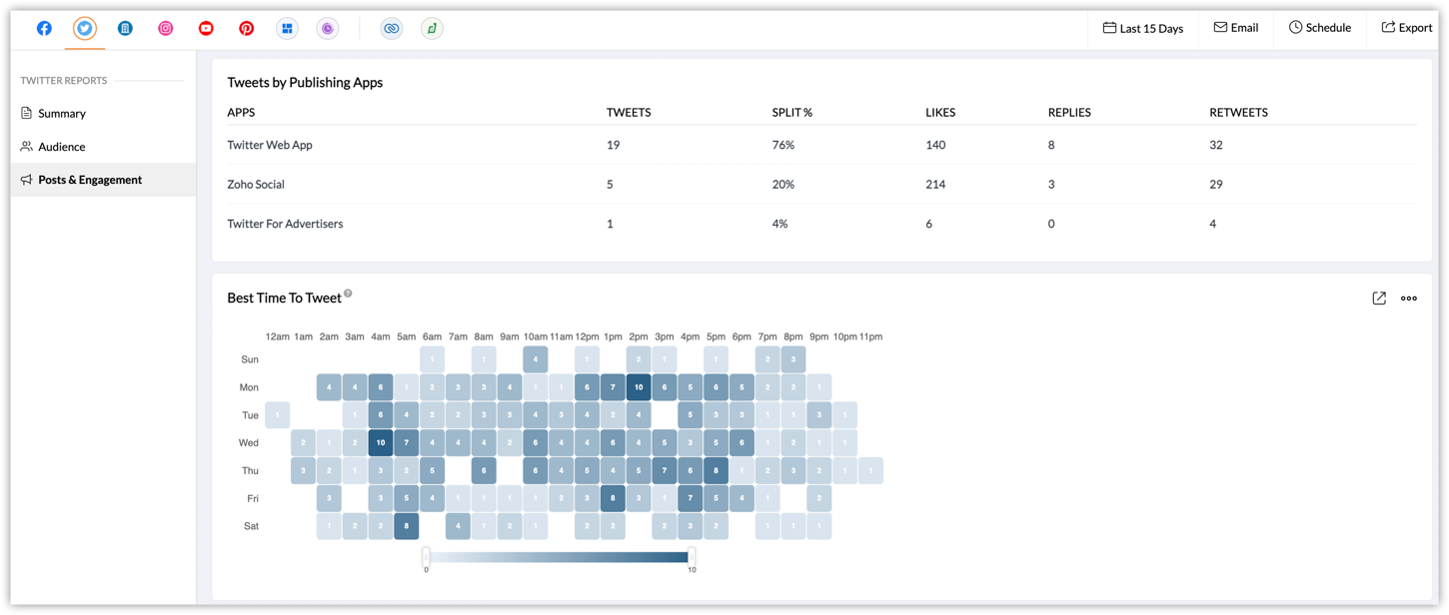1449x615 pixels.
Task: Click the Schedule button
Action: tap(1319, 28)
